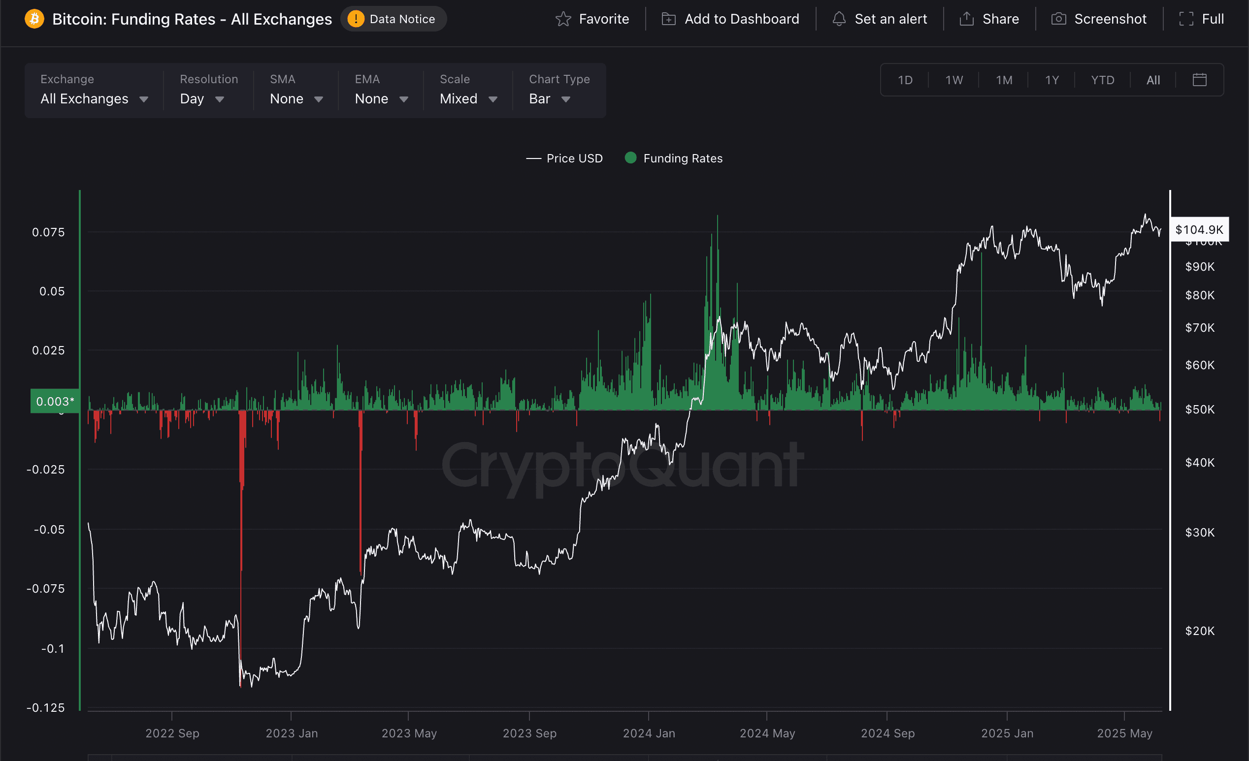Click the 2023 Jan axis label

click(x=292, y=733)
